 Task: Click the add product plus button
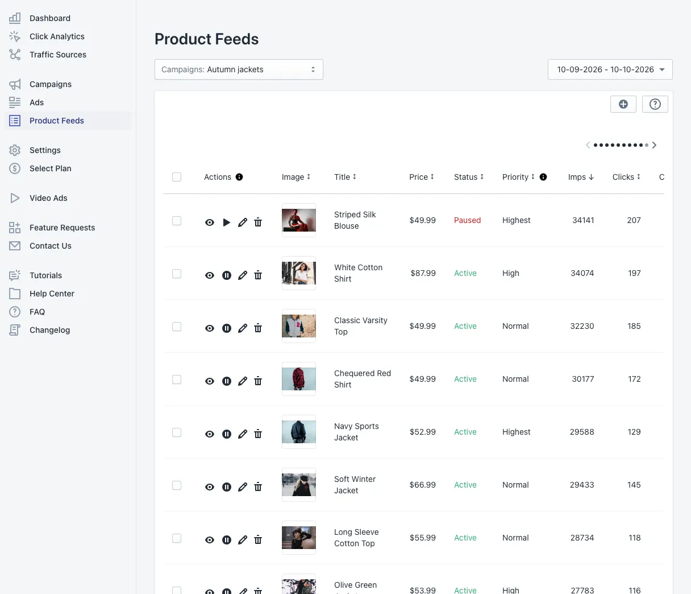point(623,104)
